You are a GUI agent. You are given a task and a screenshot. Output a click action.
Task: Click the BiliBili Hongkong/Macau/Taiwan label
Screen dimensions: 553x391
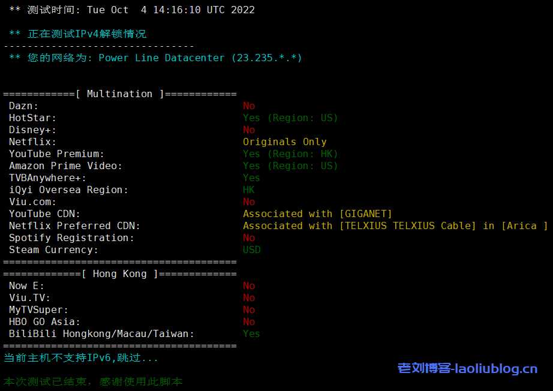coord(101,333)
